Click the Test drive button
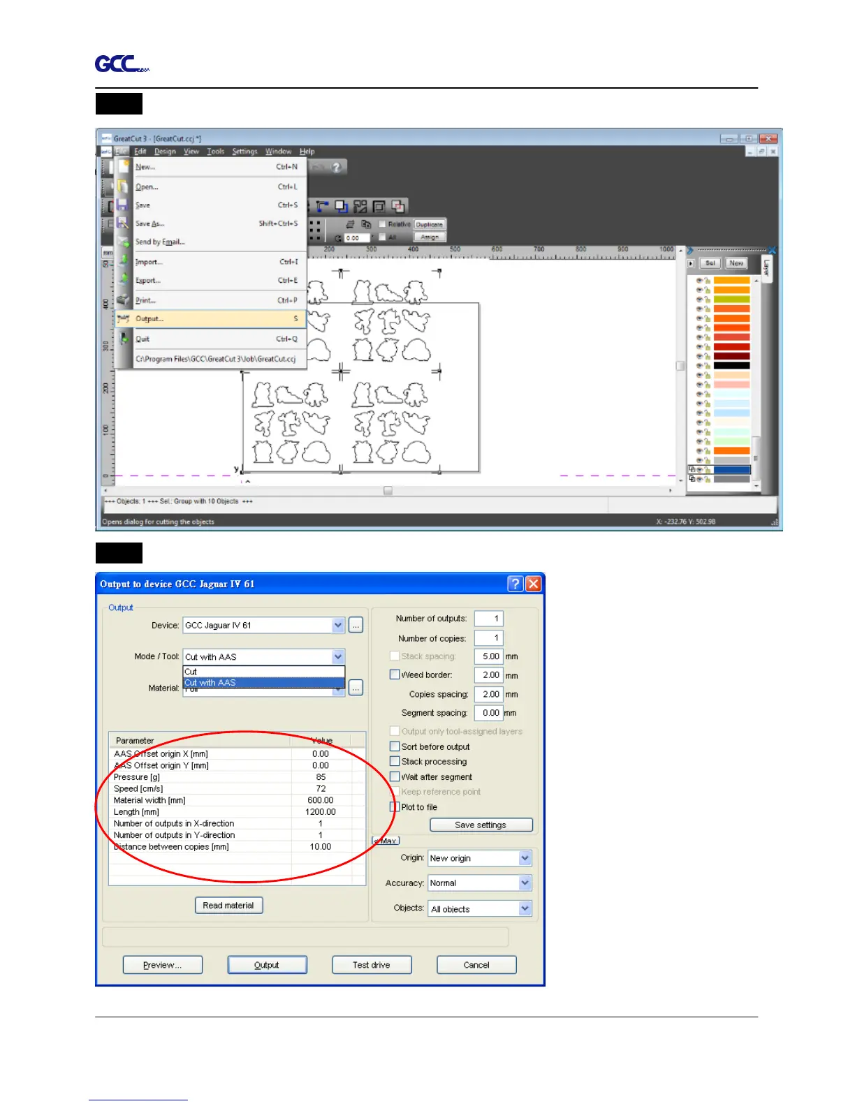 (x=372, y=965)
